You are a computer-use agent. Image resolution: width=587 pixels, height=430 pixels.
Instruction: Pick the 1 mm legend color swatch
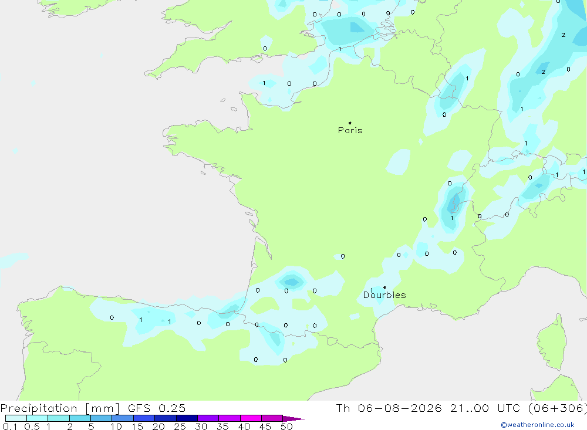coord(59,418)
